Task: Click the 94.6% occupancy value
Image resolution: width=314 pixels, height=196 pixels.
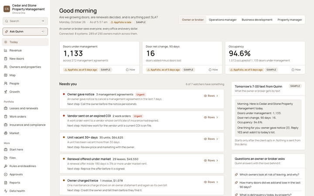Action: pos(240,54)
